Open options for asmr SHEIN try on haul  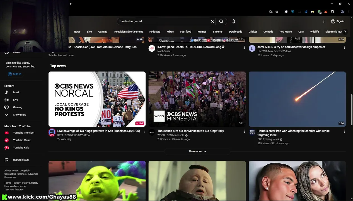pyautogui.click(x=344, y=47)
